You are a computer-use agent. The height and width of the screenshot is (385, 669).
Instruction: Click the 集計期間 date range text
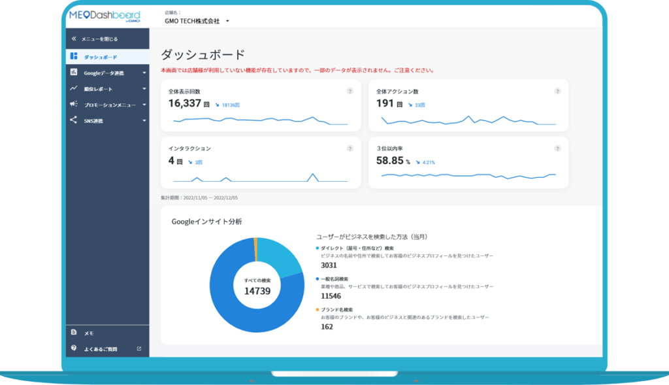coord(199,197)
